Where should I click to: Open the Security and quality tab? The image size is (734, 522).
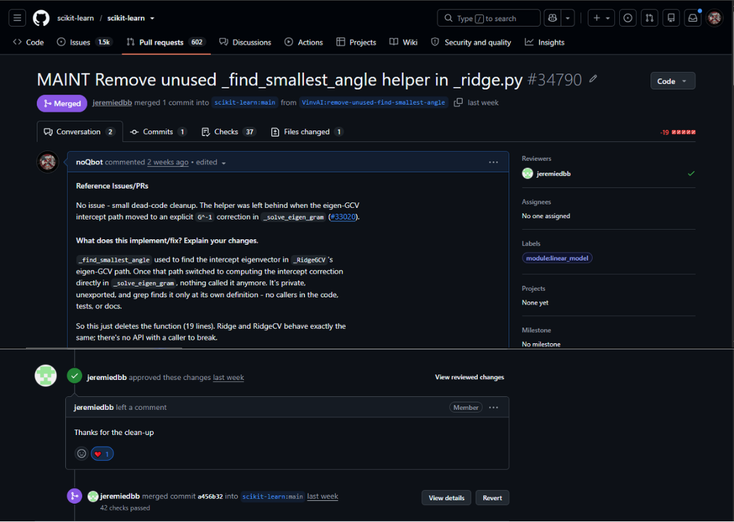(x=471, y=42)
